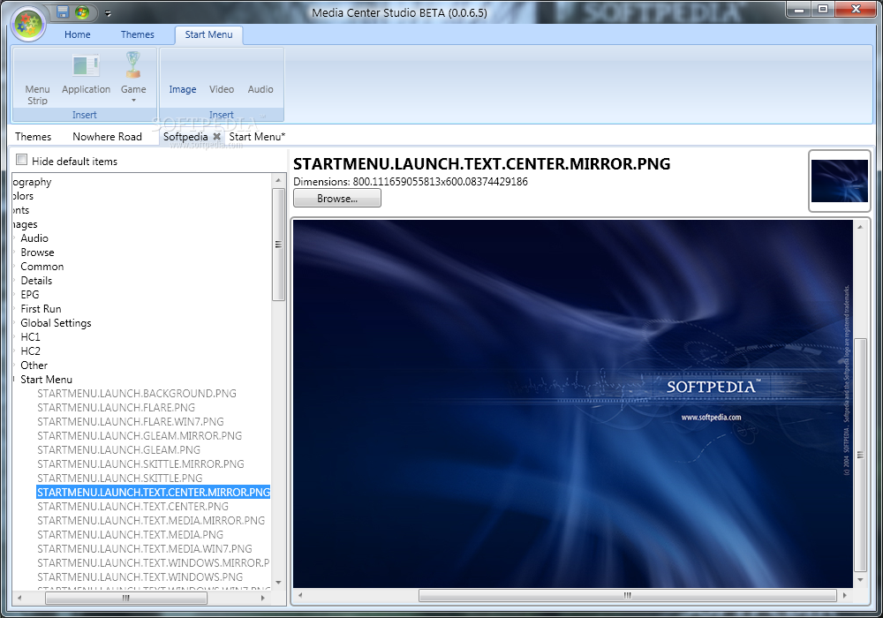
Task: Select the HC1 tree item
Action: pos(30,336)
